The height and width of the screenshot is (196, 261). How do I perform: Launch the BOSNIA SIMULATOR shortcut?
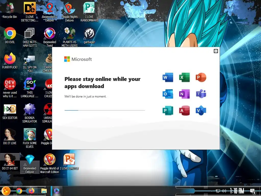click(30, 113)
